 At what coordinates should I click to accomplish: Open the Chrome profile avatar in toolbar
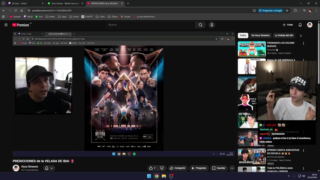pos(310,10)
